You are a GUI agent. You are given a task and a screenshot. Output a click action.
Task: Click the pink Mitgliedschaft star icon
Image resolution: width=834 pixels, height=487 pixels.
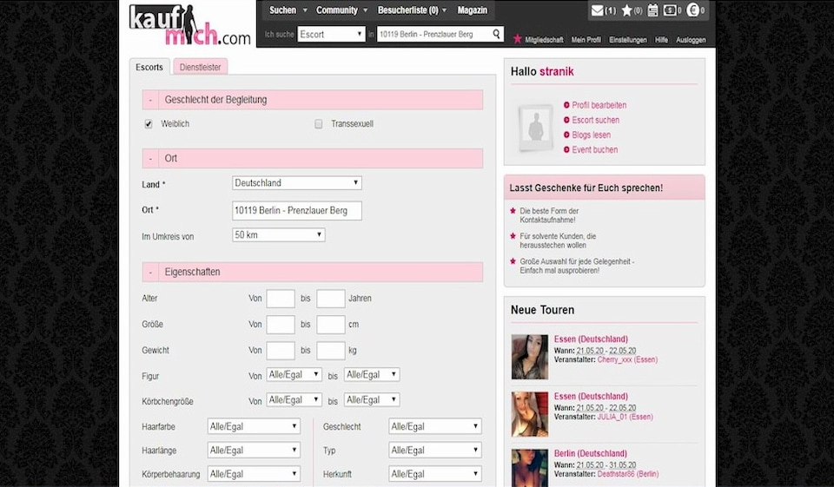coord(518,39)
